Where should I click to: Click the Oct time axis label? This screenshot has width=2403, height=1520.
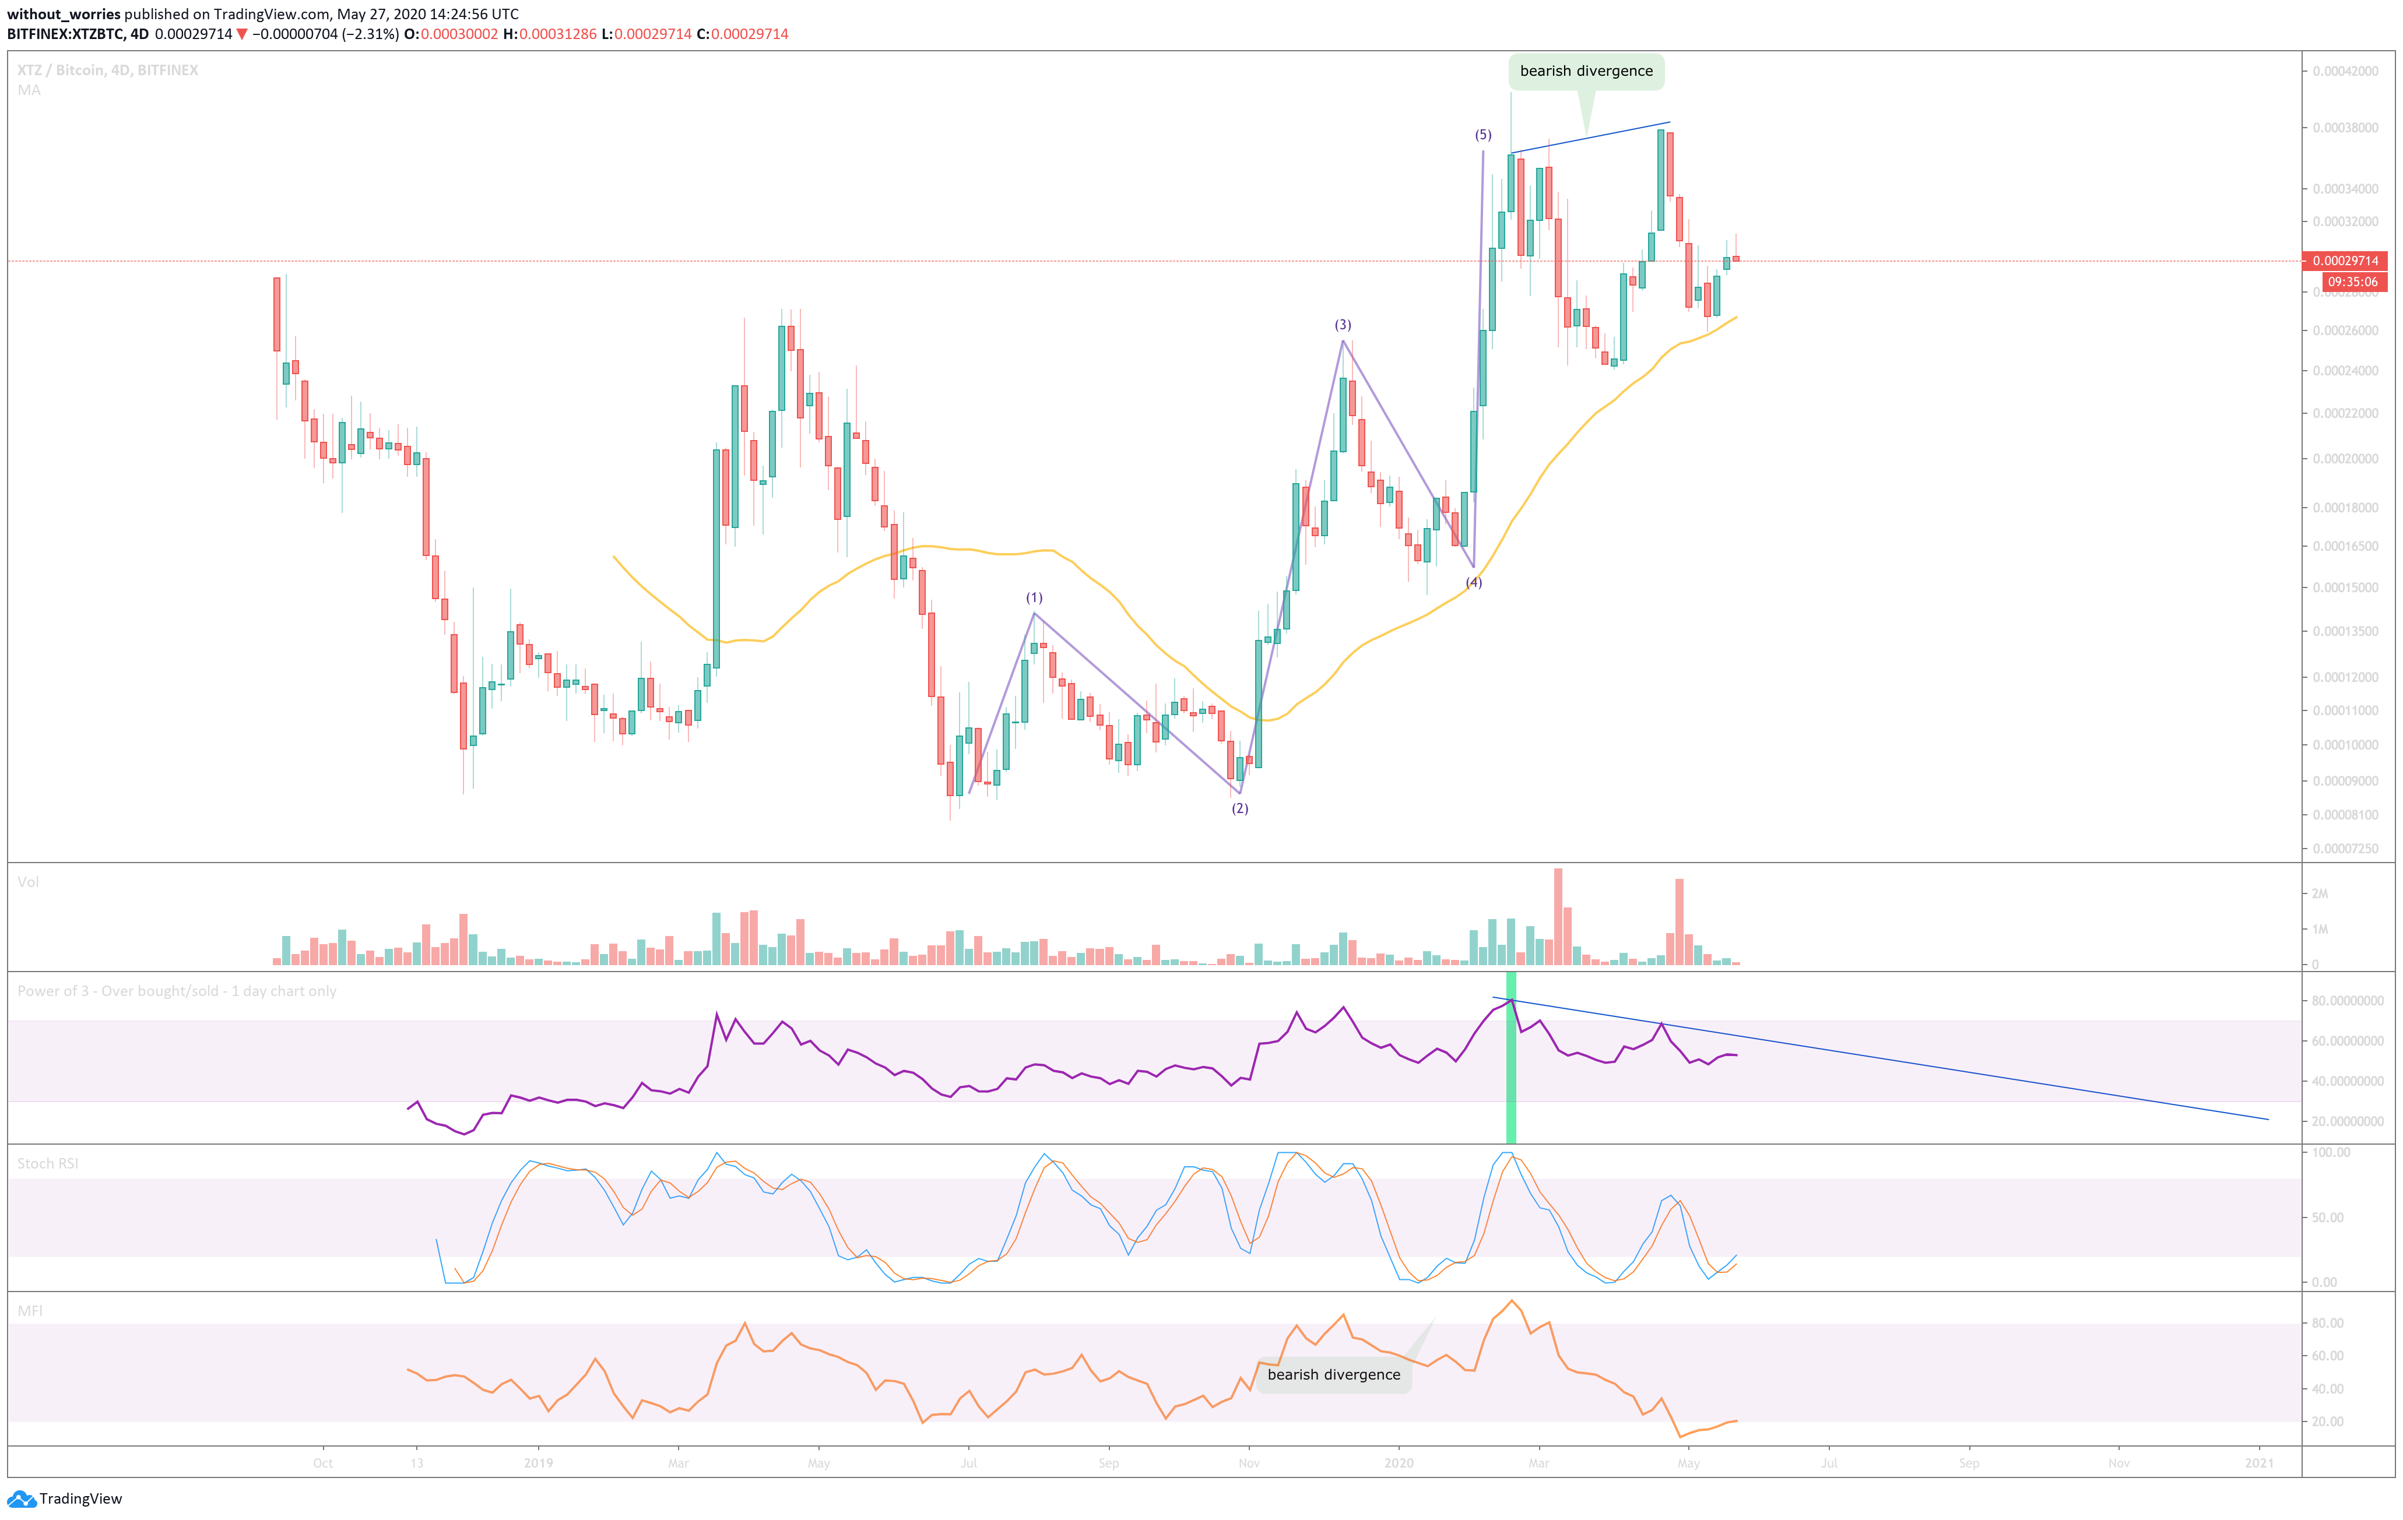(x=322, y=1463)
